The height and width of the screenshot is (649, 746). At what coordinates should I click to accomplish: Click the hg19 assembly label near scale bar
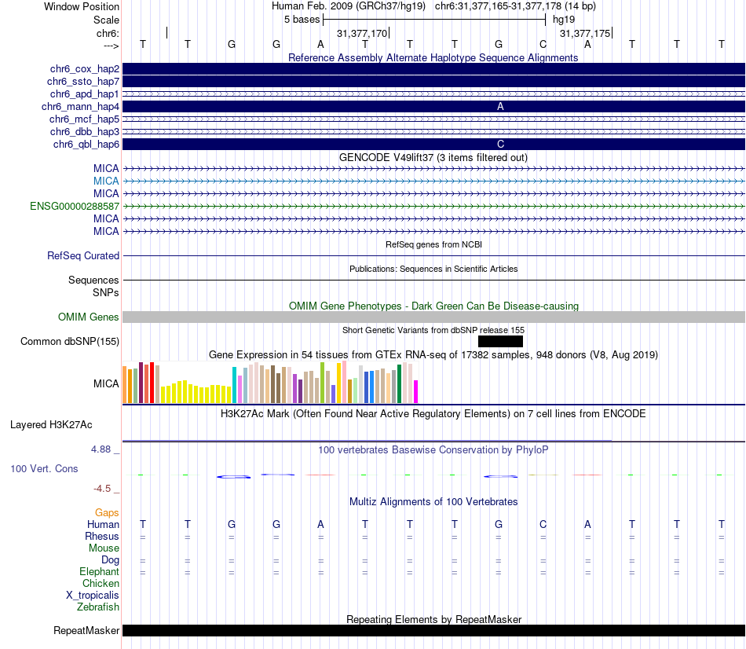click(564, 20)
